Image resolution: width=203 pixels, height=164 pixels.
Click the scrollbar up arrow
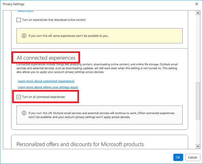point(198,13)
